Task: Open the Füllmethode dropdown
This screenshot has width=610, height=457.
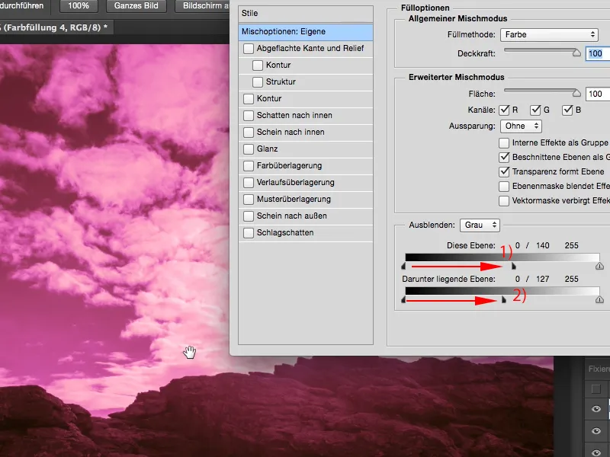Action: [x=549, y=34]
